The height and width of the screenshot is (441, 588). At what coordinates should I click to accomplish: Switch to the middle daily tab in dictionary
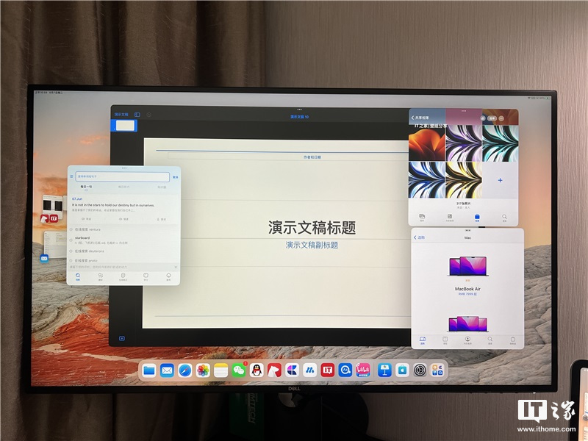(123, 187)
